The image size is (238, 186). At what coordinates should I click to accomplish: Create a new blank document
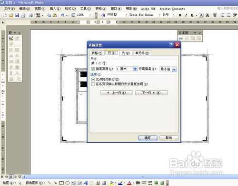click(x=5, y=15)
